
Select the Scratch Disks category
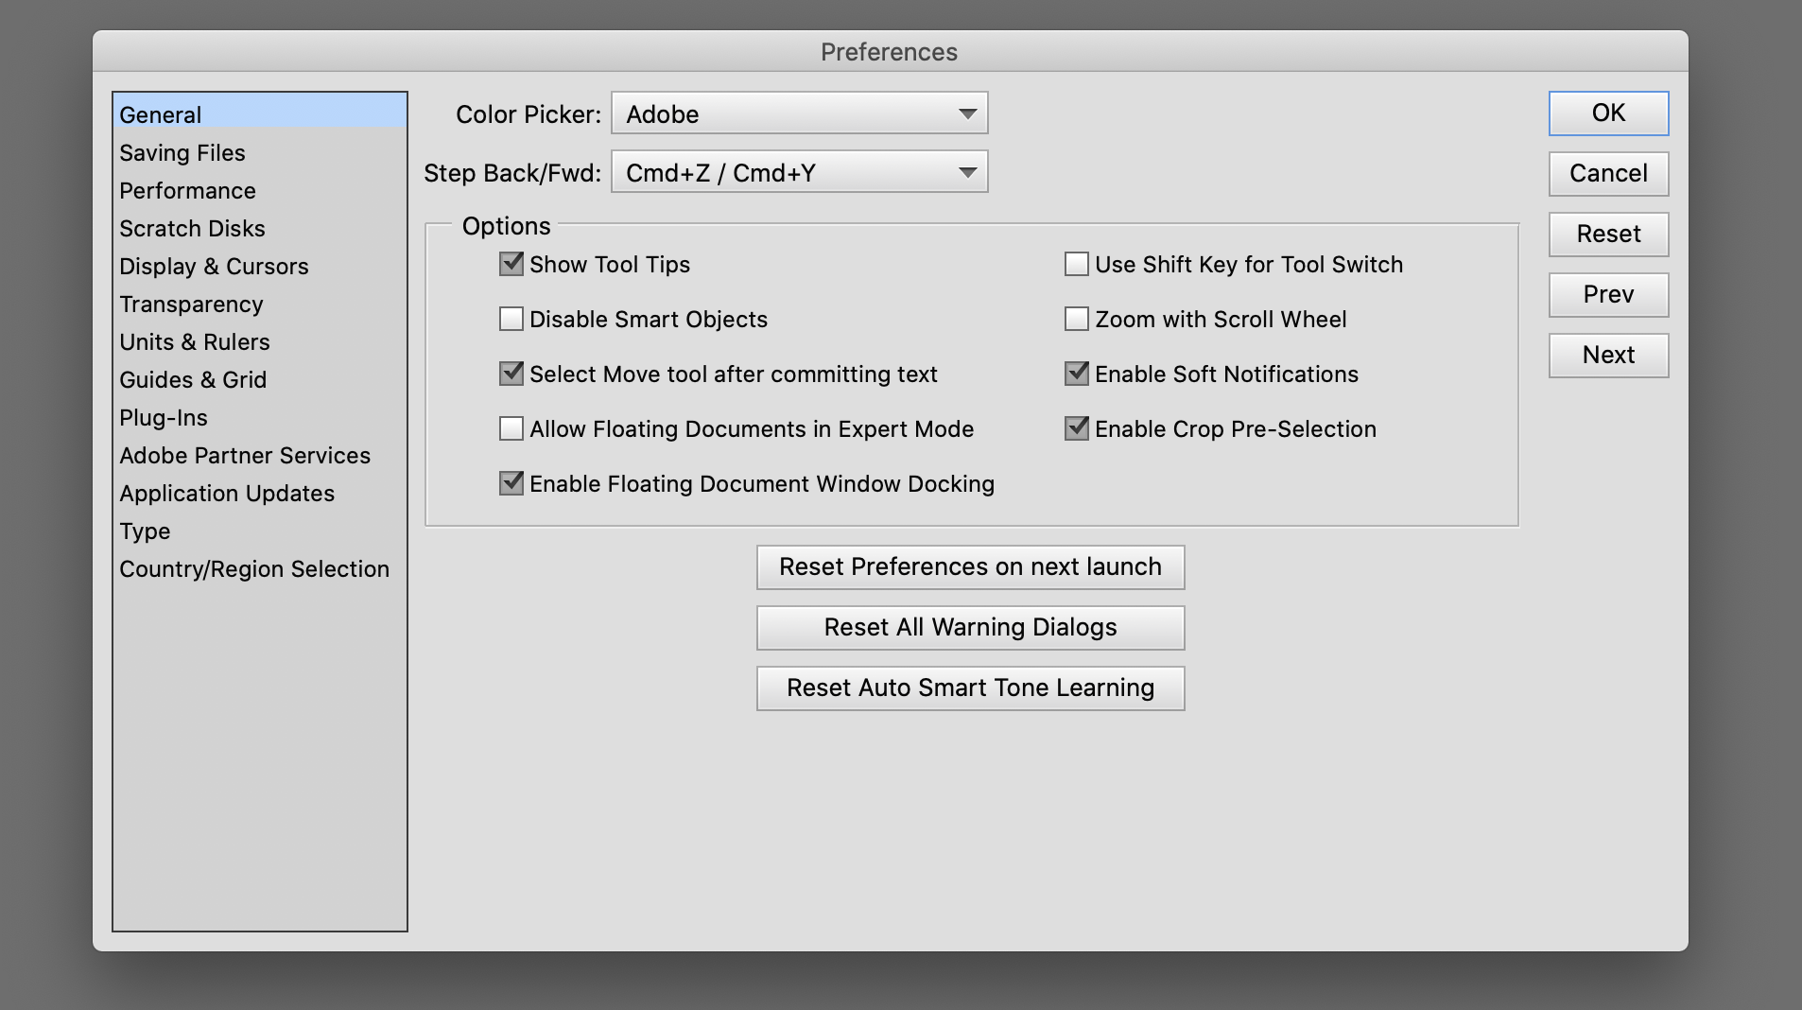(x=192, y=228)
